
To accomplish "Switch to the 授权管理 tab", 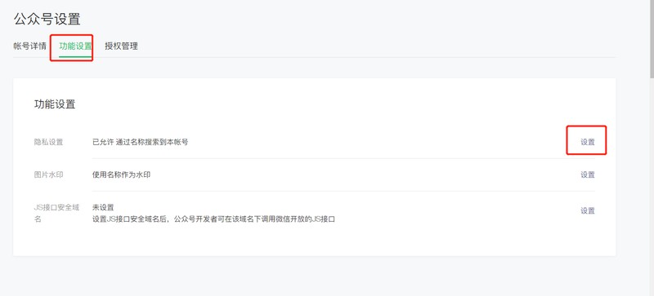I will point(121,46).
